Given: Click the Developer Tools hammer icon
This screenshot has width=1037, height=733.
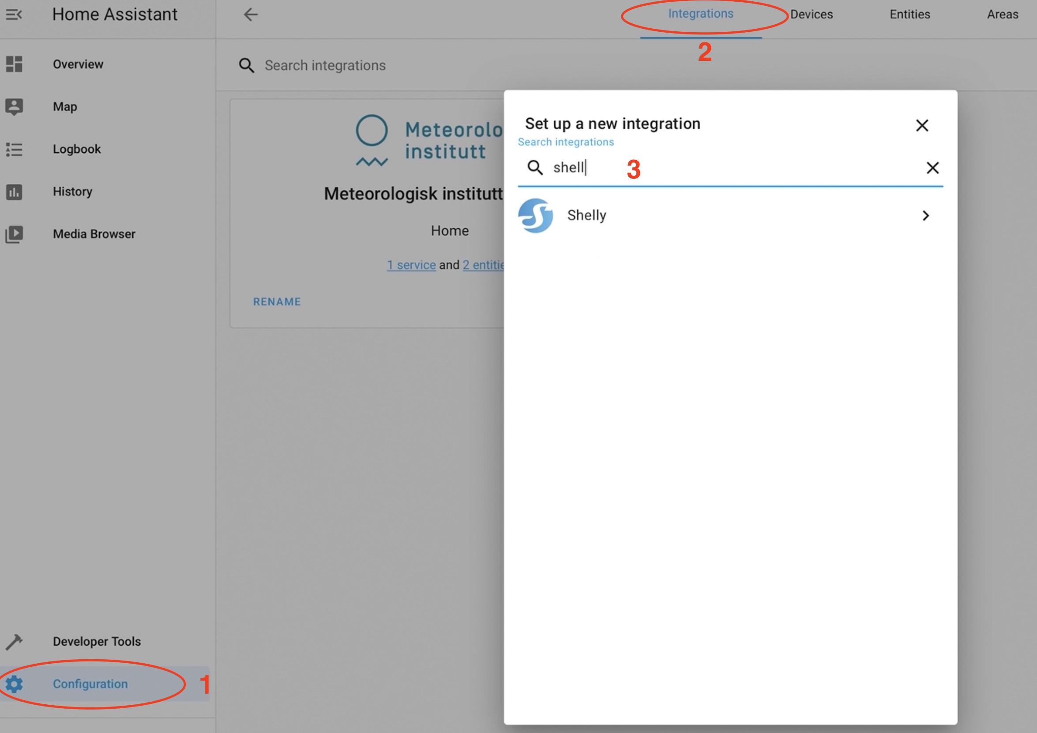Looking at the screenshot, I should [x=14, y=641].
